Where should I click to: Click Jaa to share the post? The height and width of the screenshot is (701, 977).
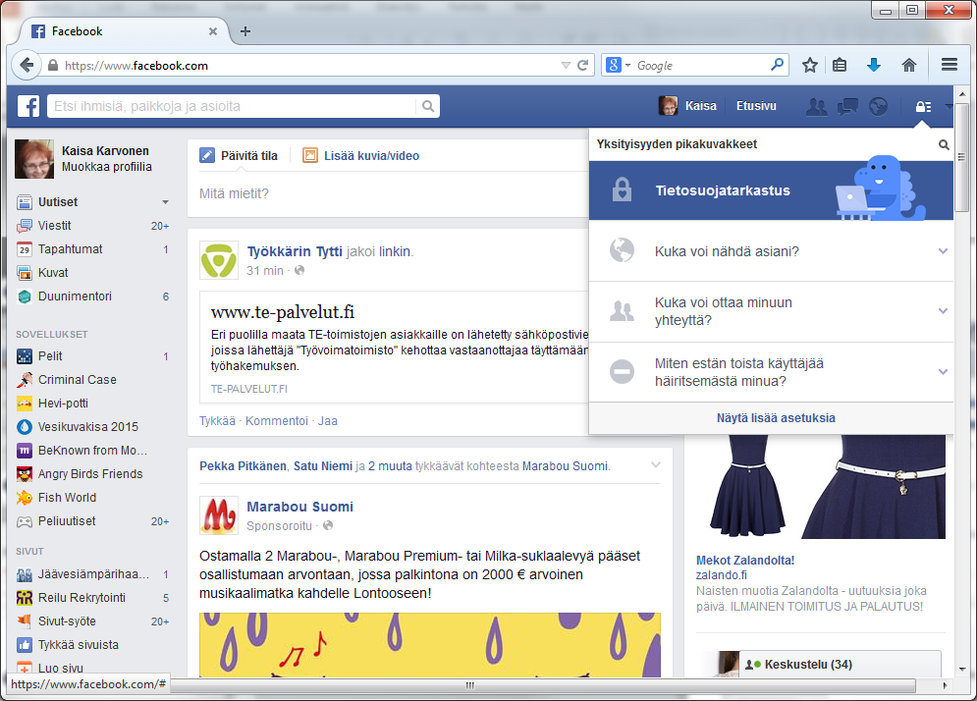tap(328, 421)
